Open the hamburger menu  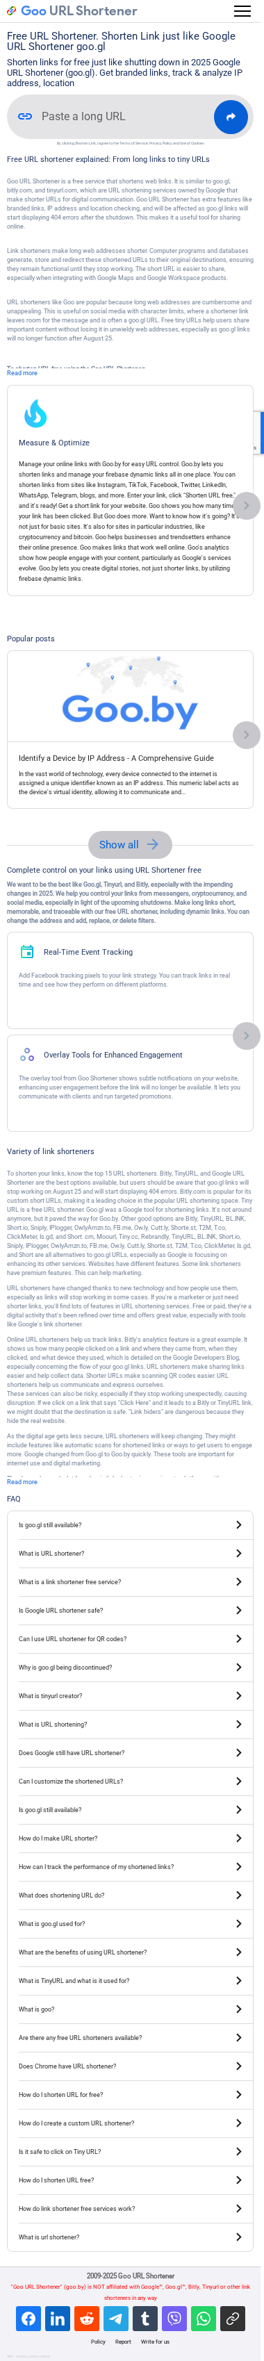coord(242,11)
